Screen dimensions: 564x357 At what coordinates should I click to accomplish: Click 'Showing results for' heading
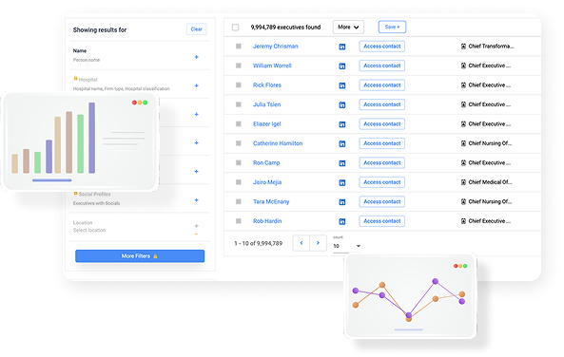pyautogui.click(x=100, y=29)
